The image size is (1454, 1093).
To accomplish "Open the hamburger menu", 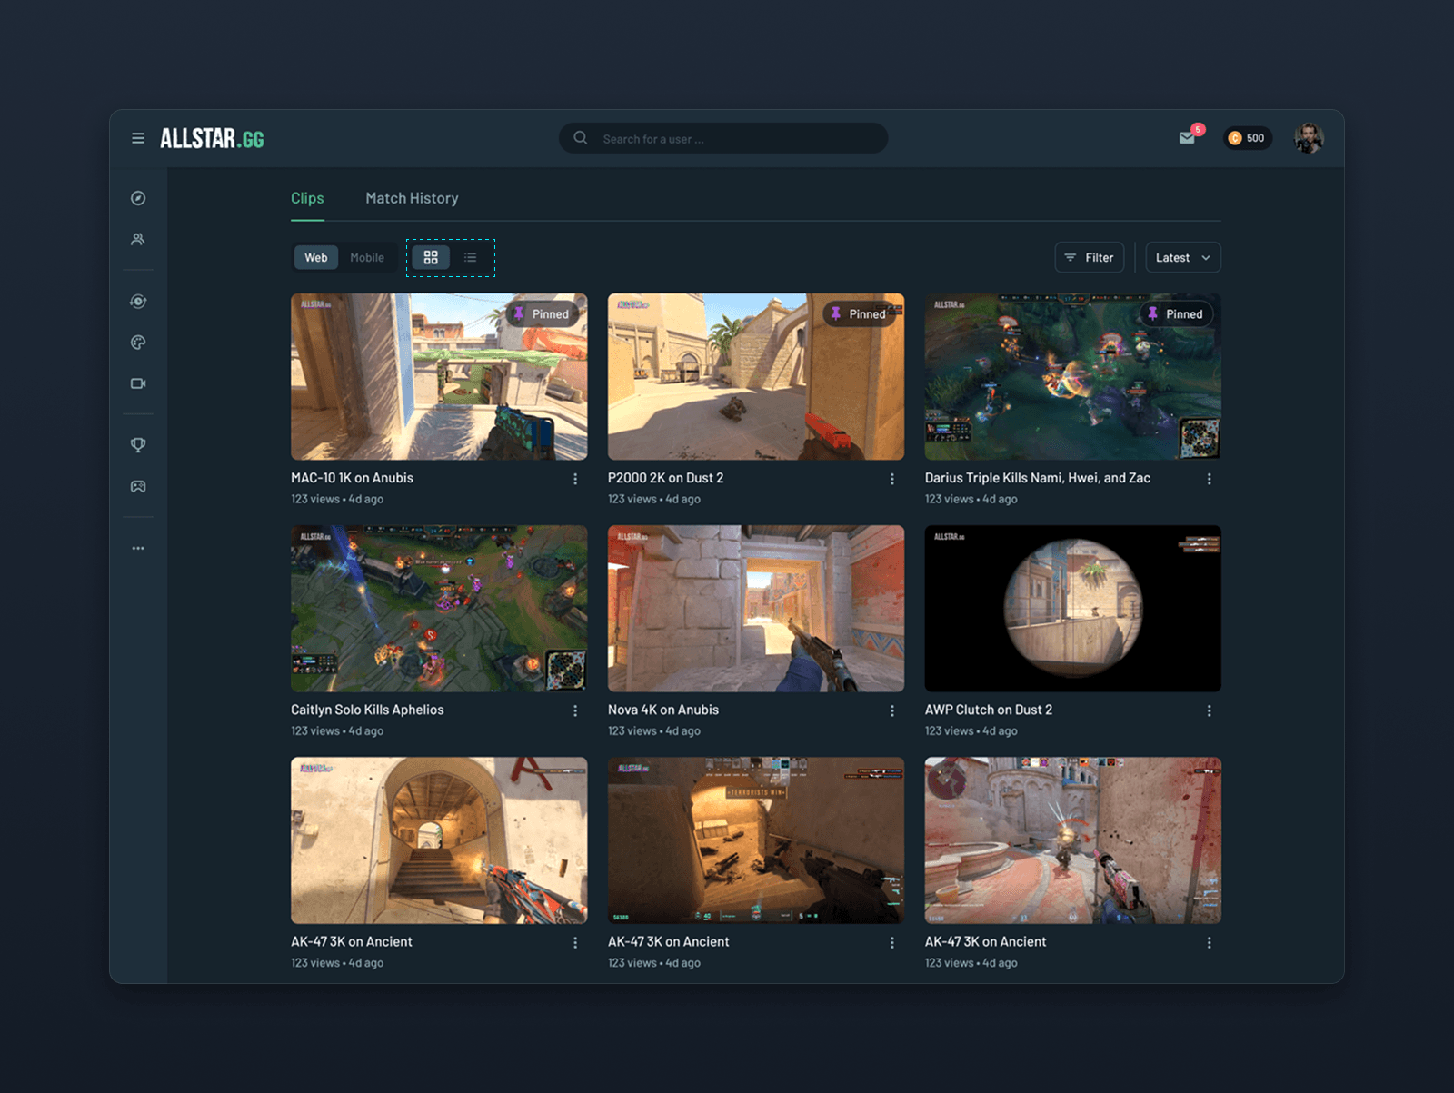I will coord(138,138).
